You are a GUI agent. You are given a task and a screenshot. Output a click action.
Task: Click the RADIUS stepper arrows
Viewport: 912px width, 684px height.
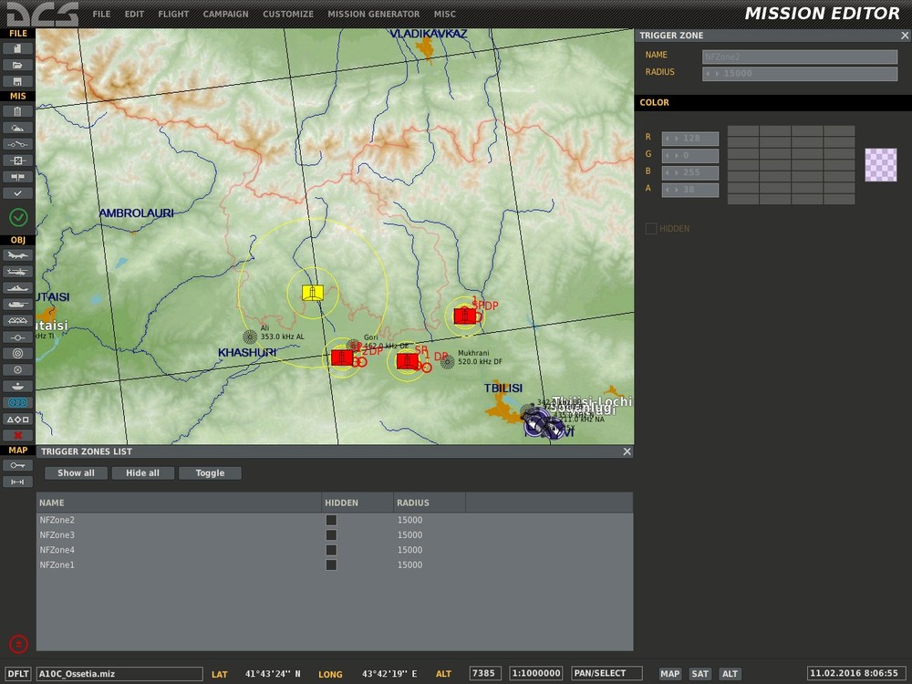click(712, 73)
